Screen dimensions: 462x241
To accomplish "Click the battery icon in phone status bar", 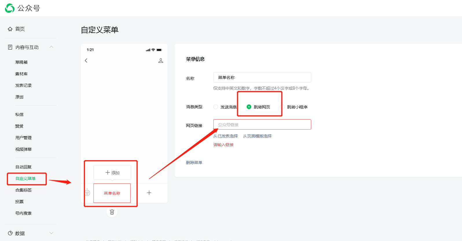I will (x=159, y=50).
